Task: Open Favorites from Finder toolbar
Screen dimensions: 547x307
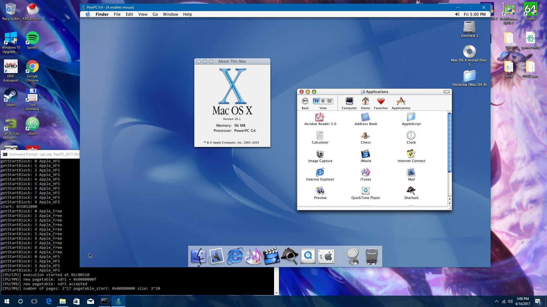Action: pos(381,103)
